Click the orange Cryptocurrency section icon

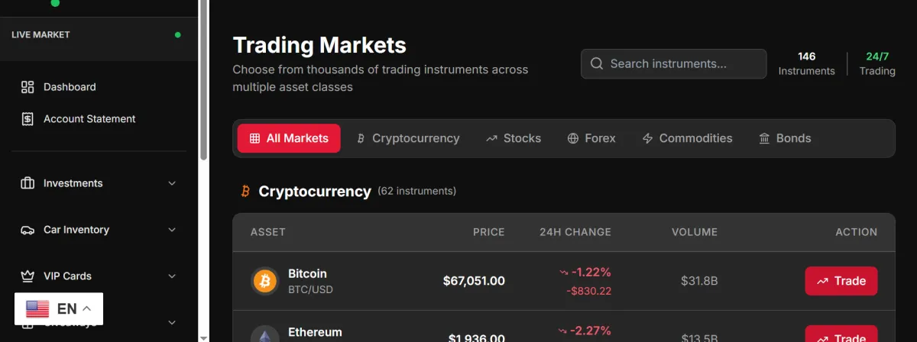[245, 192]
